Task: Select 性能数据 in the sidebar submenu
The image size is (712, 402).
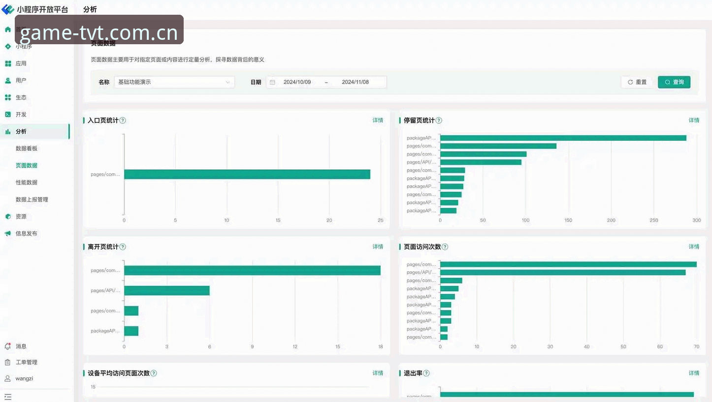Action: pyautogui.click(x=27, y=182)
